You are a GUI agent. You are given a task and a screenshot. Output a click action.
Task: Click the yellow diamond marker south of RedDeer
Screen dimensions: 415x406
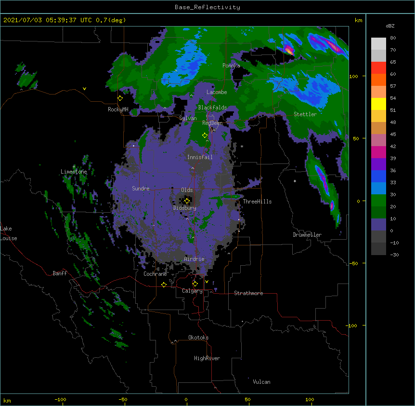coord(205,135)
